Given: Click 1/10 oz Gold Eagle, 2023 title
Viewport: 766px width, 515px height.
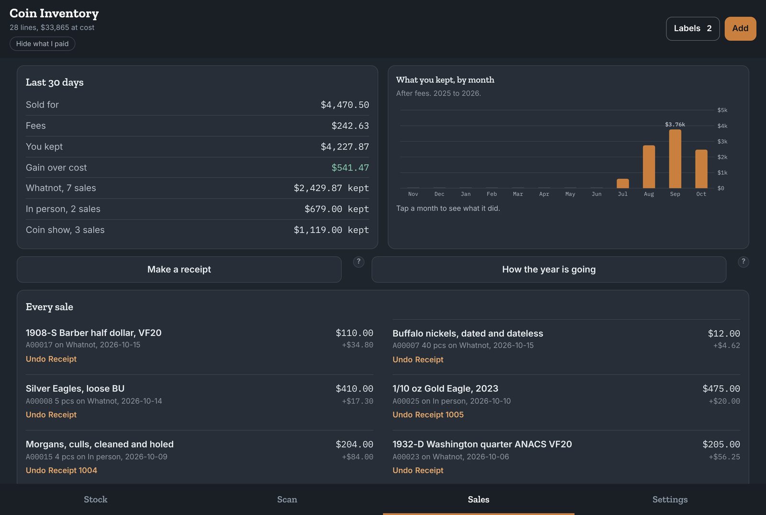Looking at the screenshot, I should click(445, 389).
